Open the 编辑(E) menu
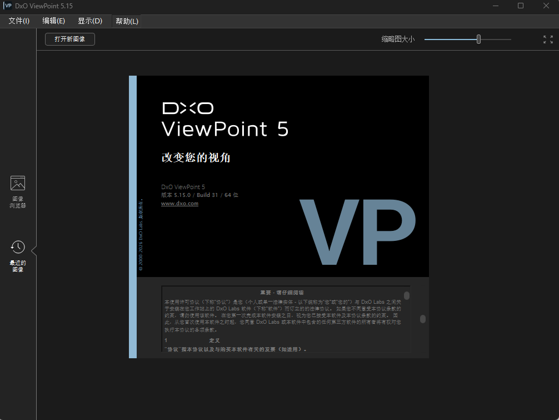The width and height of the screenshot is (559, 420). (53, 21)
